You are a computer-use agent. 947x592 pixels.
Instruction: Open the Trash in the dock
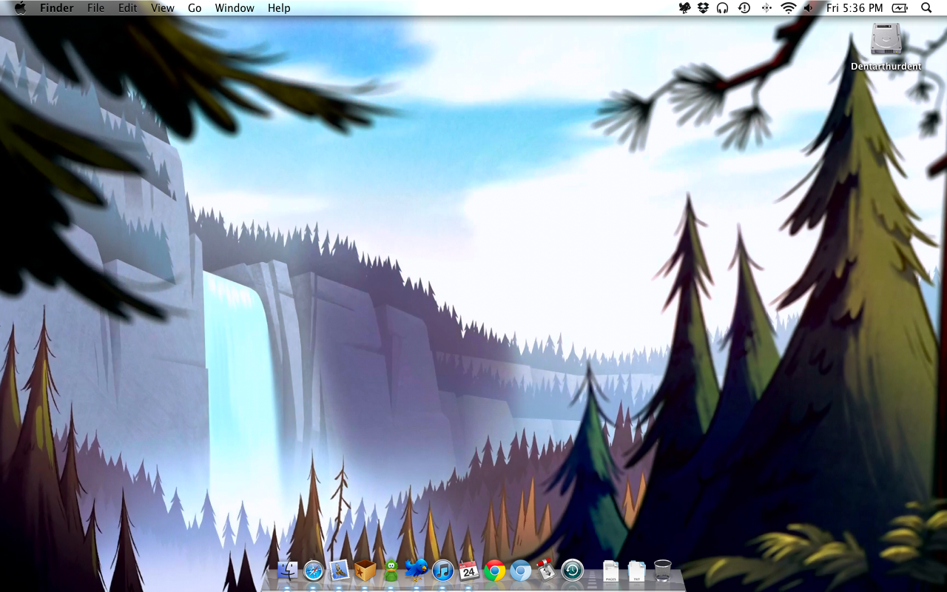tap(663, 571)
